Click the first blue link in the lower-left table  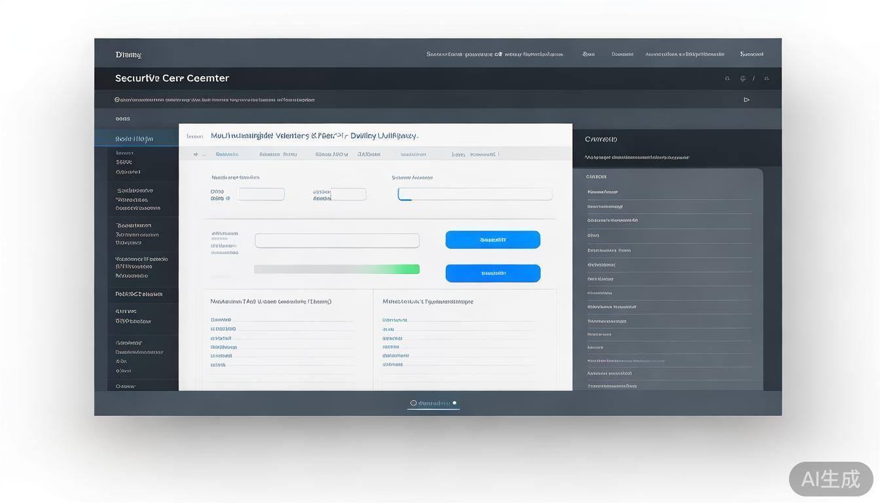pyautogui.click(x=221, y=320)
